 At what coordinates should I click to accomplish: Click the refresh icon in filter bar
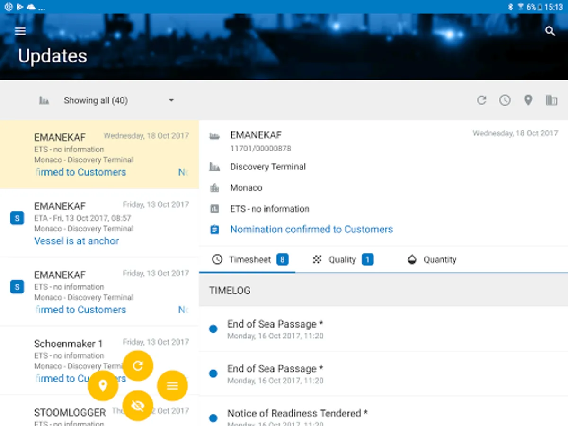481,100
